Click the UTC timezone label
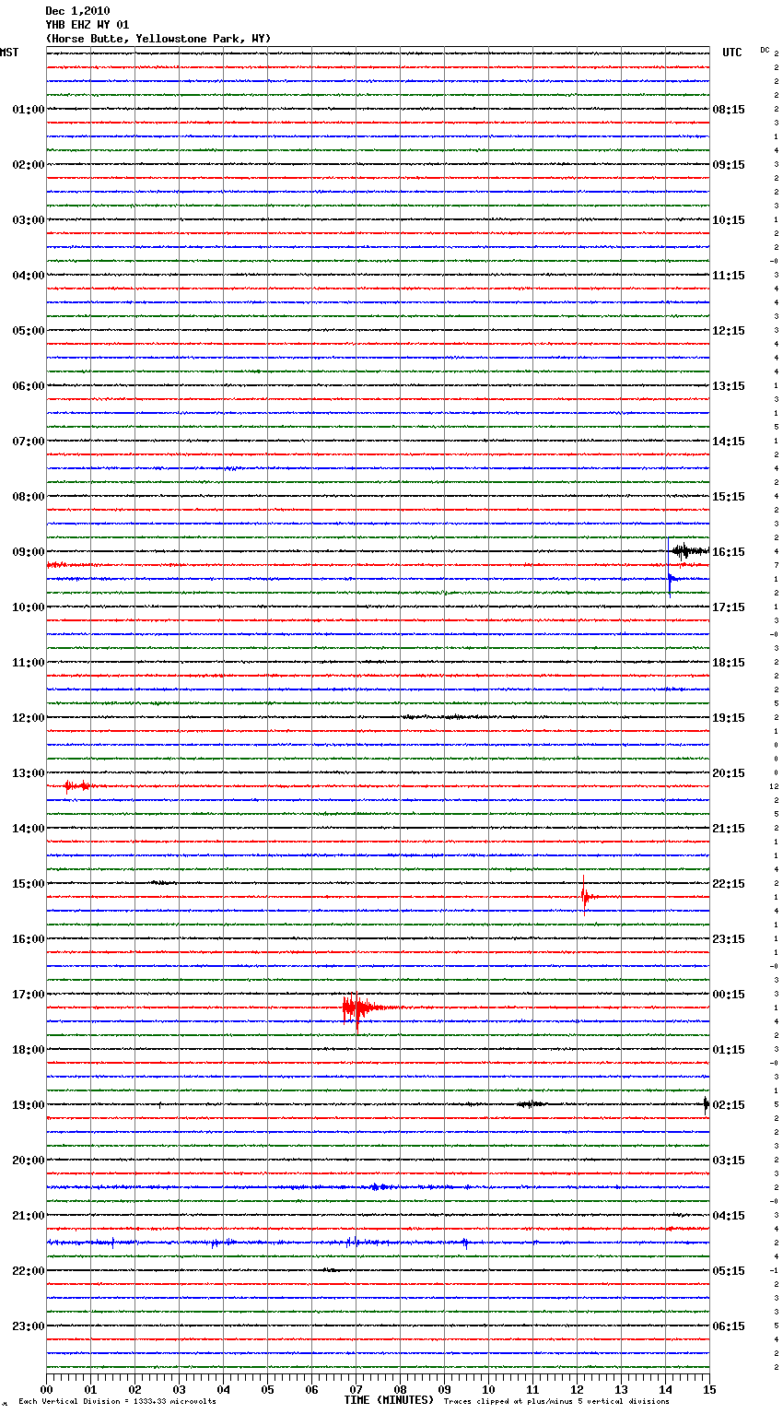The image size is (783, 1414). 731,53
